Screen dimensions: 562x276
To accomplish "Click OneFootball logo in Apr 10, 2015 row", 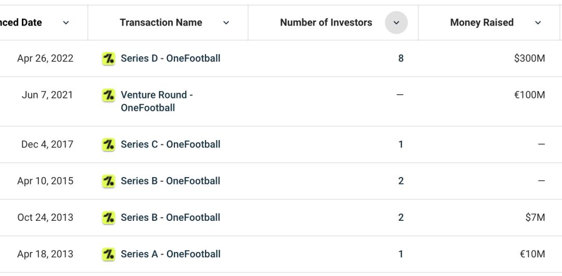I will click(x=108, y=181).
